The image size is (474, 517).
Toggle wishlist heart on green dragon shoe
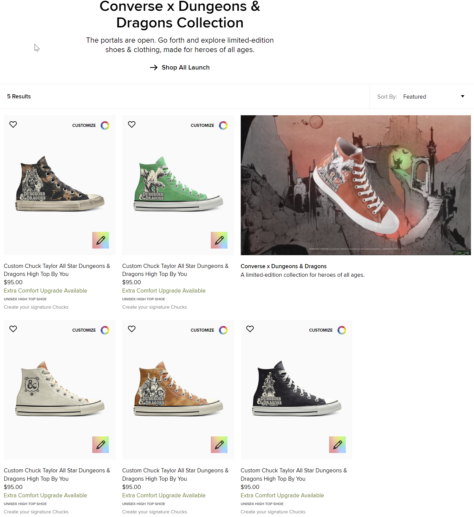[x=132, y=125]
